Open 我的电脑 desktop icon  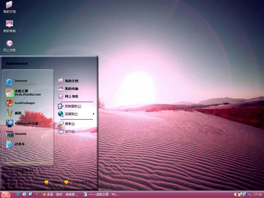coord(9,26)
